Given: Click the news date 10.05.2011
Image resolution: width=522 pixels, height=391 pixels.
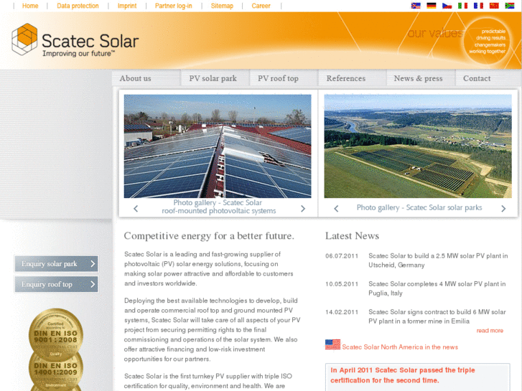Looking at the screenshot, I should tap(342, 284).
